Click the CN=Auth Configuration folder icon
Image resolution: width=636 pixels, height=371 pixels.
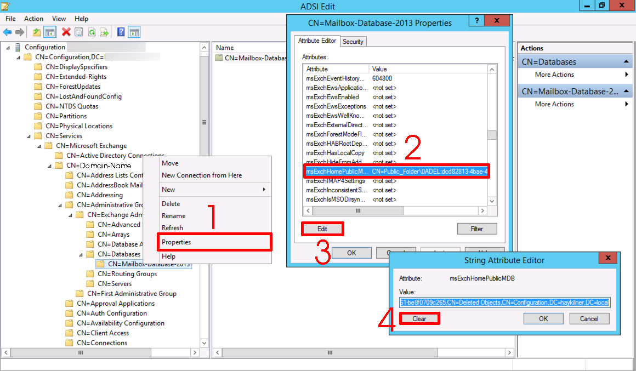(x=70, y=313)
